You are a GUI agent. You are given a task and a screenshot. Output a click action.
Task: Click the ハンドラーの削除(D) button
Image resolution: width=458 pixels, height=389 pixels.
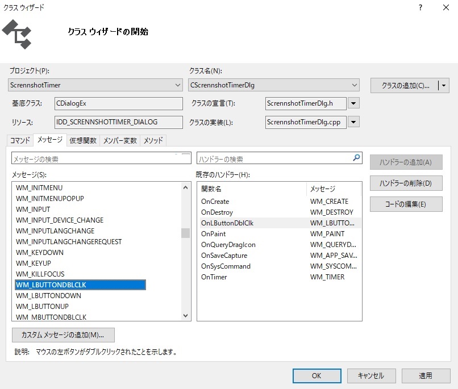pyautogui.click(x=406, y=183)
